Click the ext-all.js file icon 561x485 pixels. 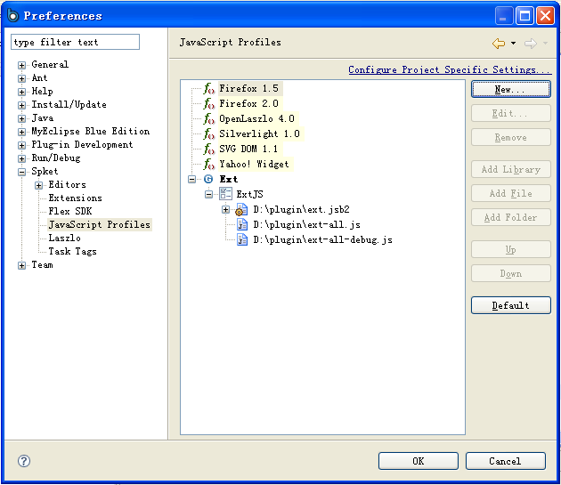point(242,224)
